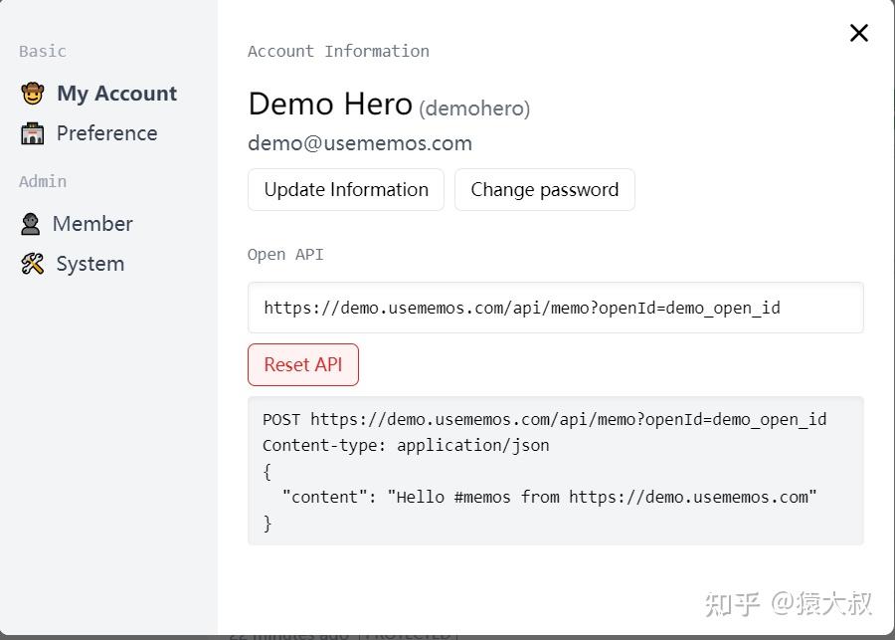Open the My Account section
This screenshot has height=640, width=895.
(116, 94)
